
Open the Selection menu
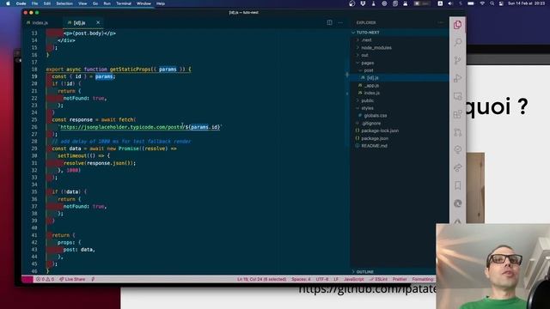(64, 3)
